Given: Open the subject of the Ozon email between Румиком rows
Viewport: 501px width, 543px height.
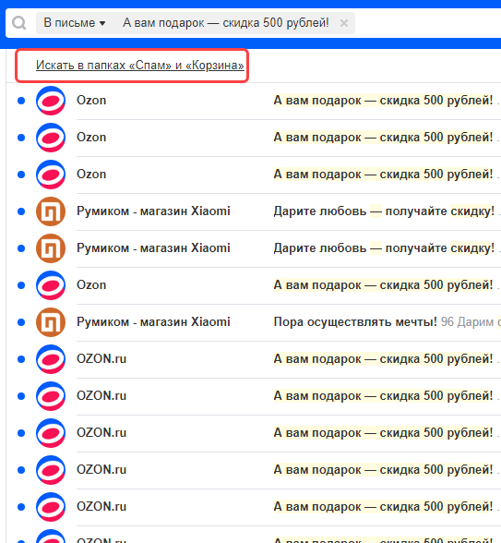Looking at the screenshot, I should [x=383, y=285].
